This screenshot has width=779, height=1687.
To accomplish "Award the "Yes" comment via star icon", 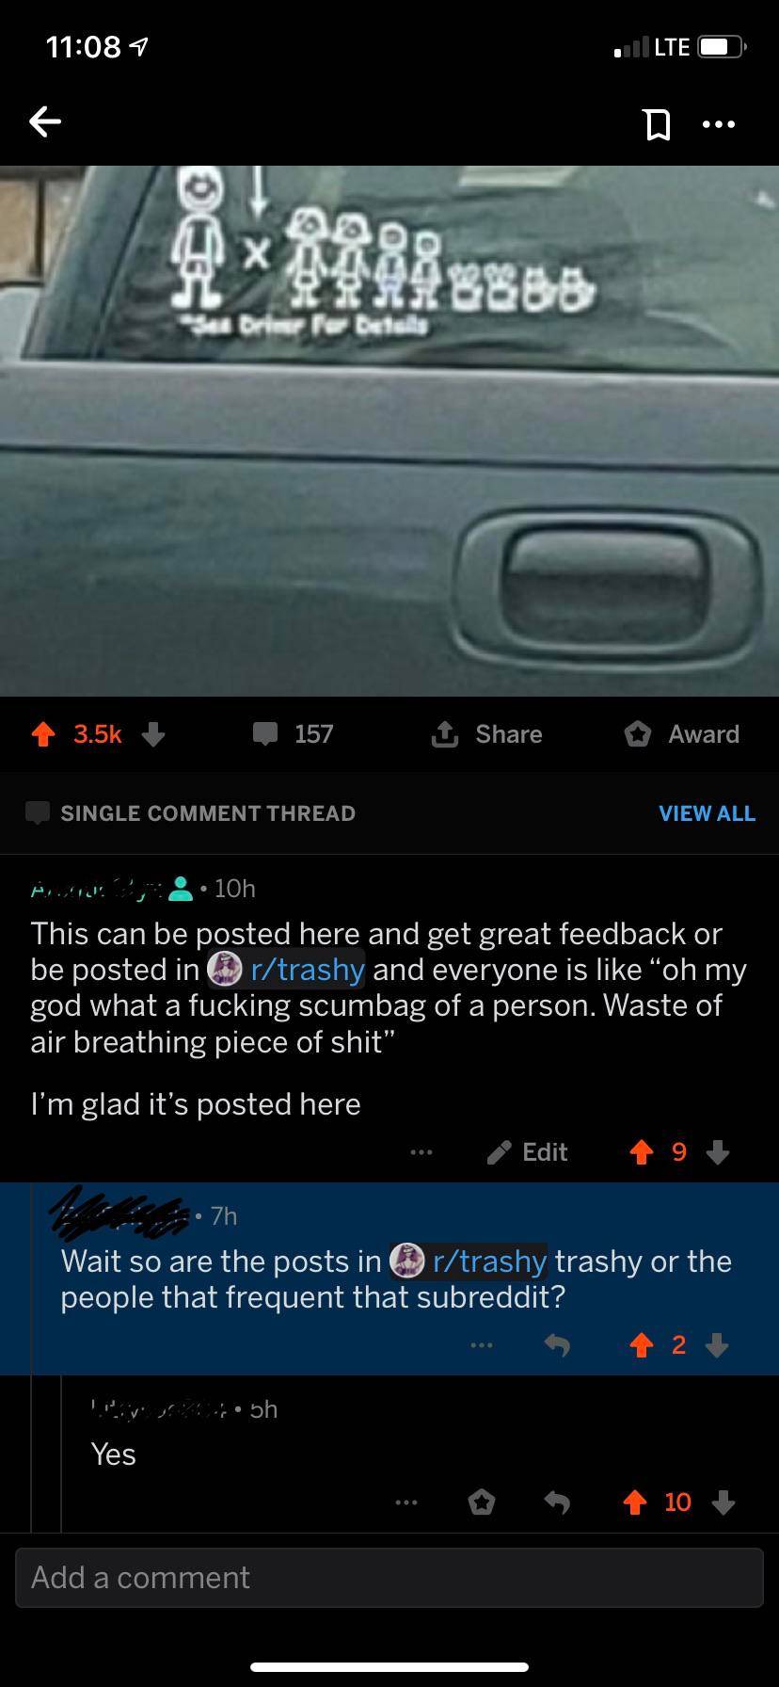I will [x=482, y=1502].
